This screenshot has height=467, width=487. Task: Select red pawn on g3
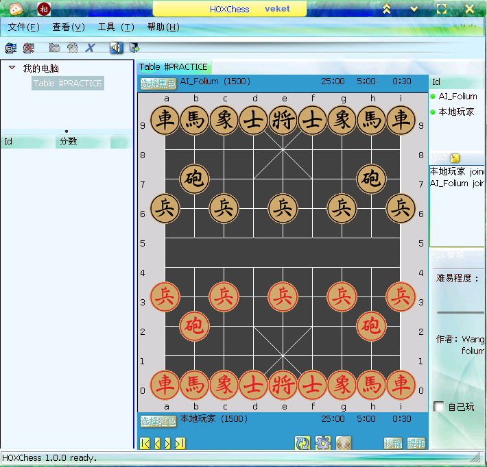pyautogui.click(x=342, y=296)
